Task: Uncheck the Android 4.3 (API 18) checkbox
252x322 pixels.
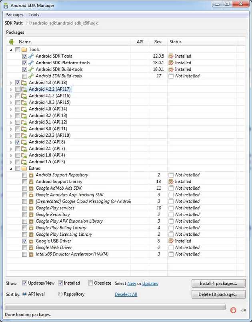Action: tap(18, 83)
